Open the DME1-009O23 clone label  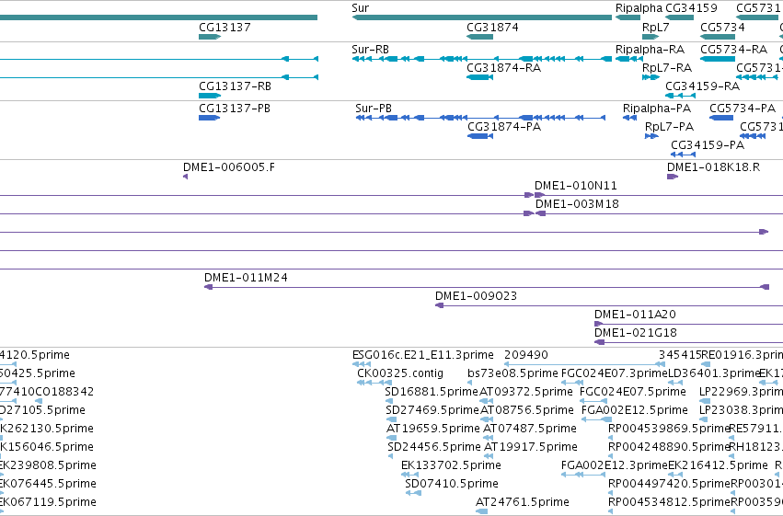[476, 296]
